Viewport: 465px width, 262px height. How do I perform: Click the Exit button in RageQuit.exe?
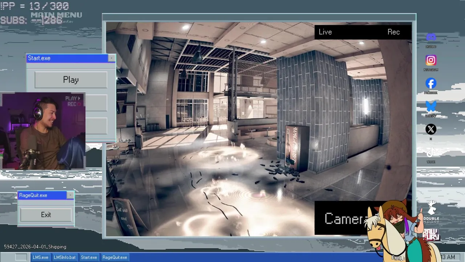[x=46, y=215]
